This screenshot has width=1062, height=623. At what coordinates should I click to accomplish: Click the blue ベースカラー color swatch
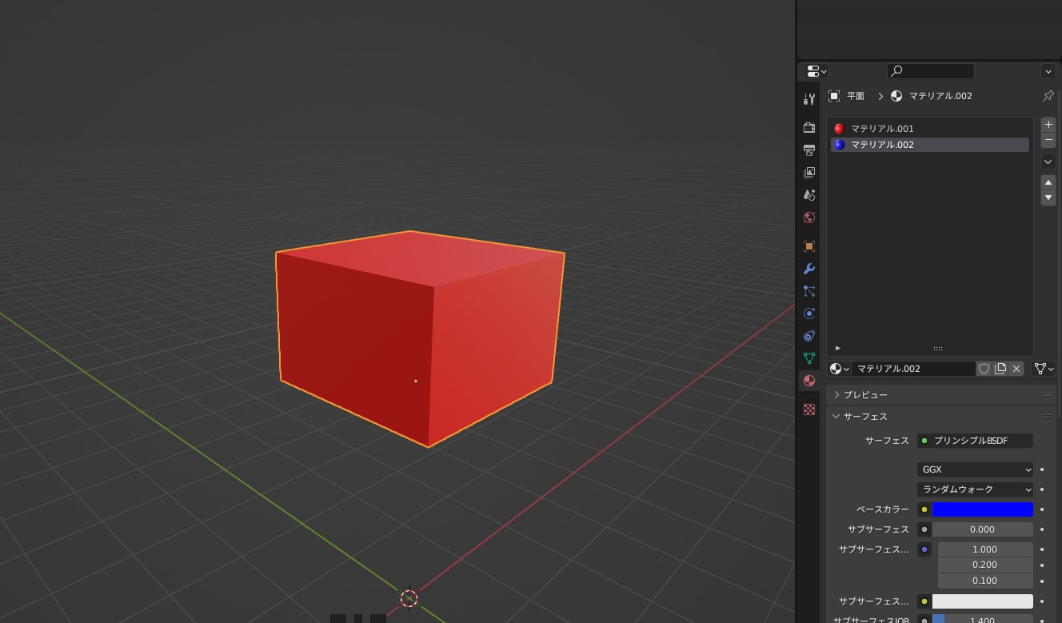983,509
